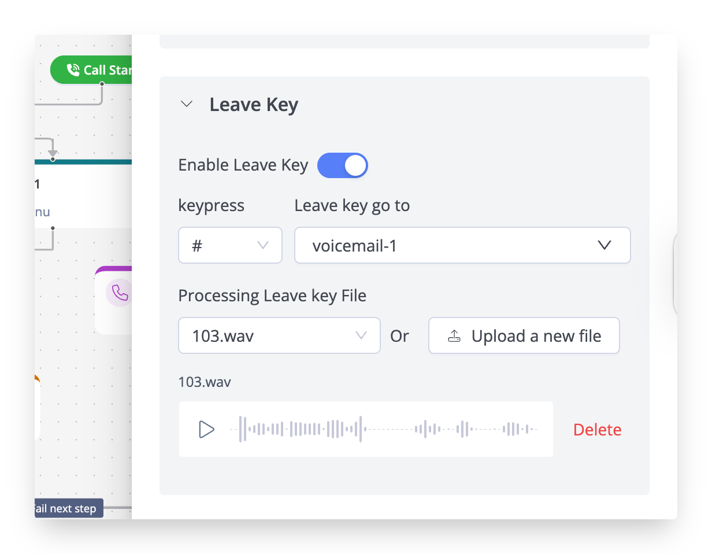Open the Leave key go to dropdown
712x554 pixels.
(462, 245)
